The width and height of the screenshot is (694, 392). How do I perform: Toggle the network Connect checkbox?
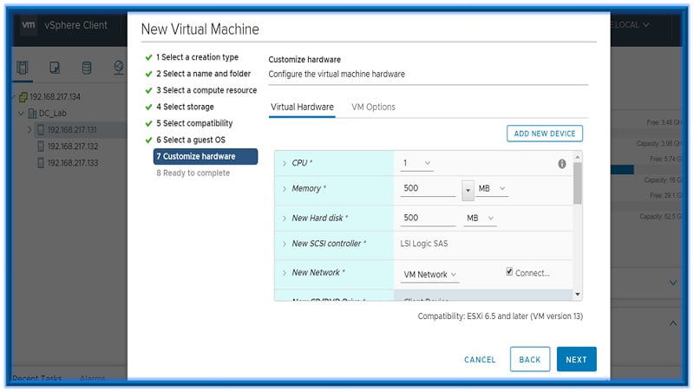point(509,272)
